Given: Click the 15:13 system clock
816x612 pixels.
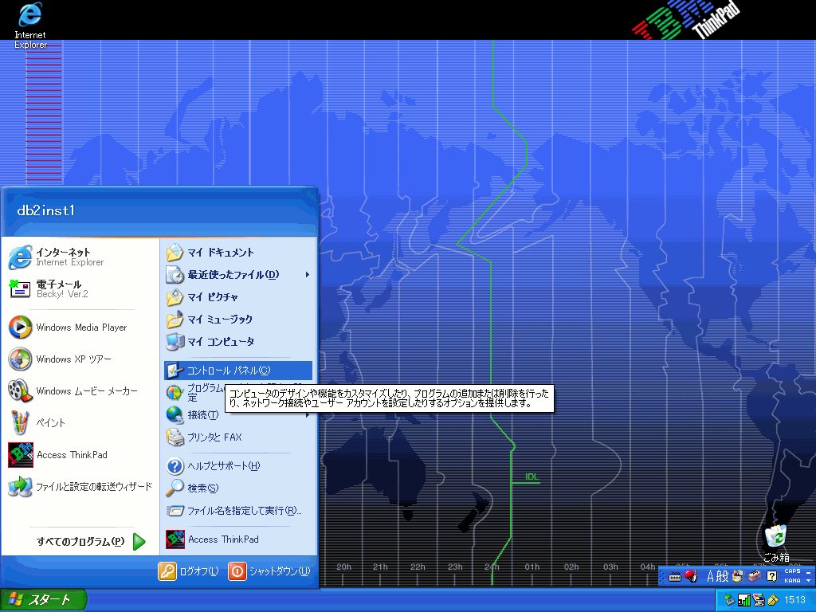Looking at the screenshot, I should click(x=794, y=600).
